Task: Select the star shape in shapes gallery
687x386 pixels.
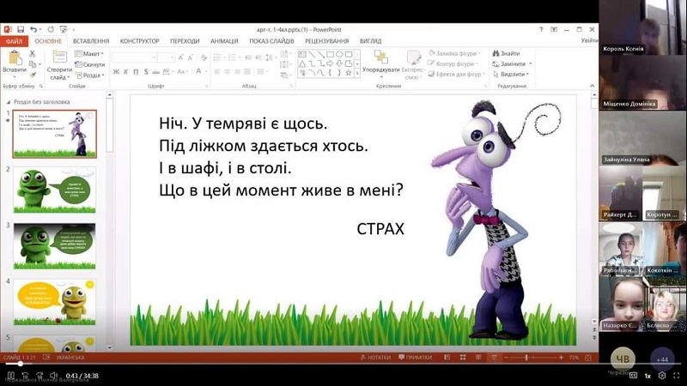Action: coord(349,73)
